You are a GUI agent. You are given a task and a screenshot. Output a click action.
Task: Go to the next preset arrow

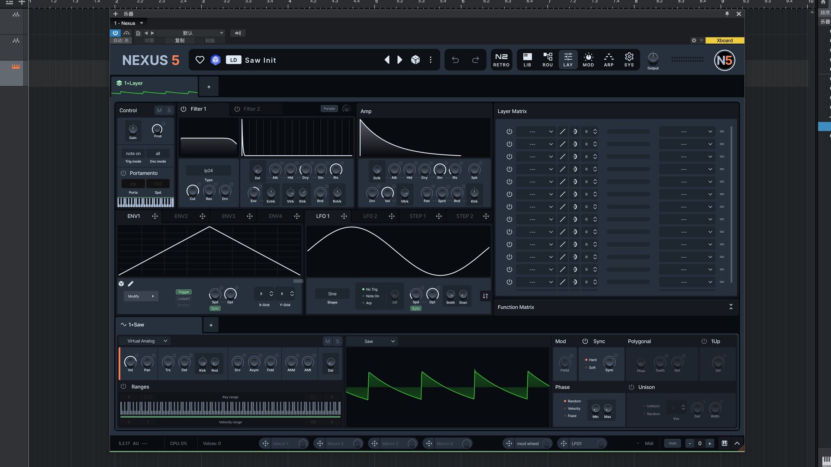(399, 60)
